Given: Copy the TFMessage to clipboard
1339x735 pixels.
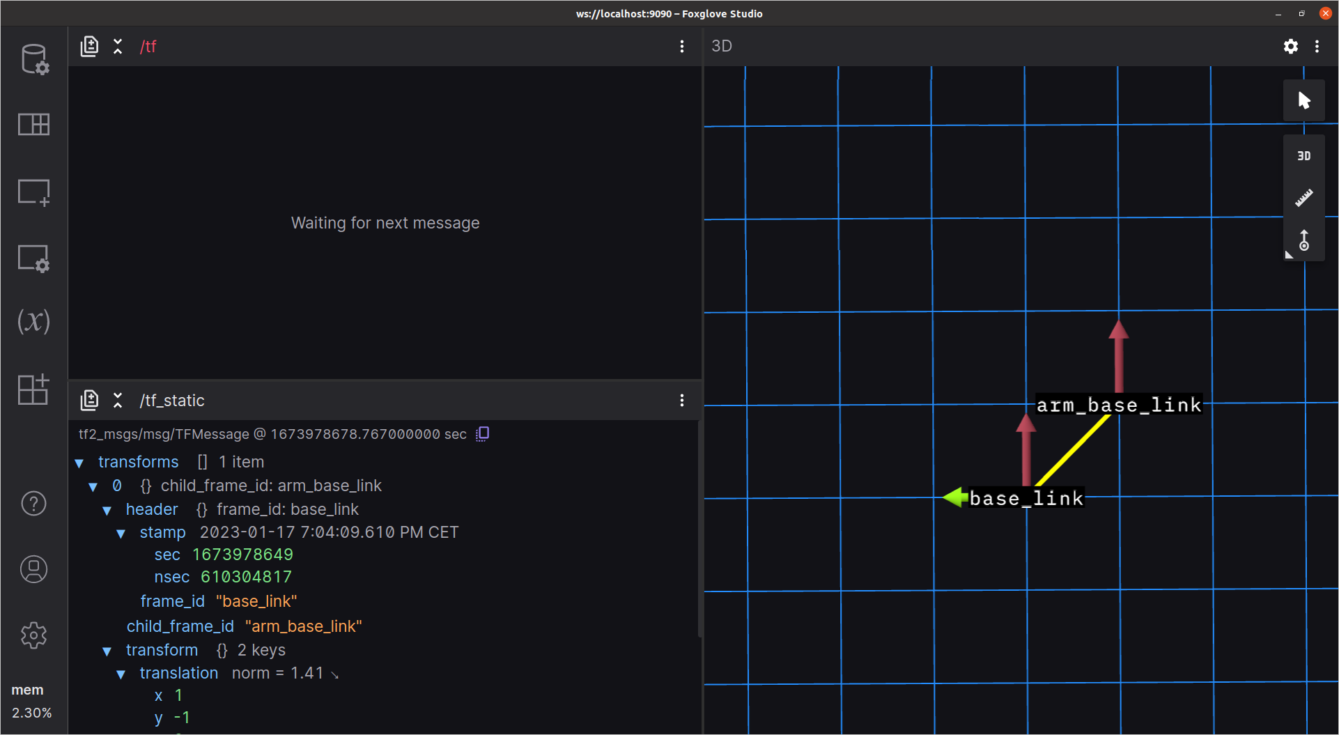Looking at the screenshot, I should (x=482, y=434).
